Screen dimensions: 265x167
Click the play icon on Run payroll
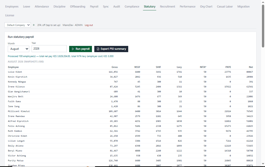73,49
